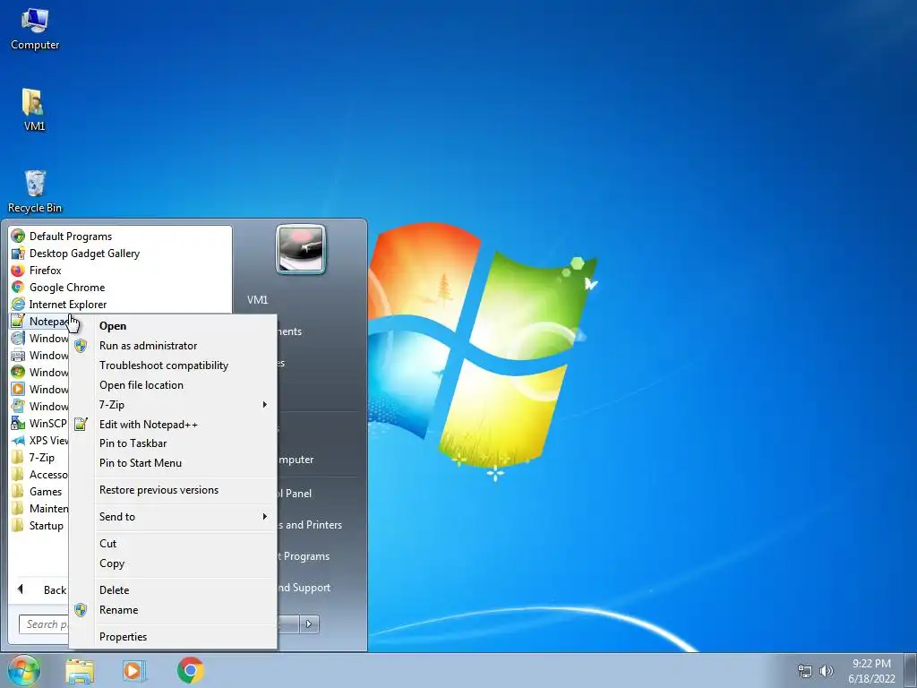The image size is (917, 688).
Task: Click Show desktop button at taskbar end
Action: (x=911, y=671)
